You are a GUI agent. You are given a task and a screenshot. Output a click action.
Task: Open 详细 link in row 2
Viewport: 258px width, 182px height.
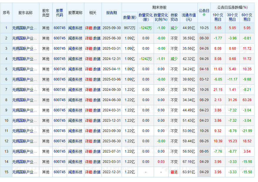(x=88, y=38)
